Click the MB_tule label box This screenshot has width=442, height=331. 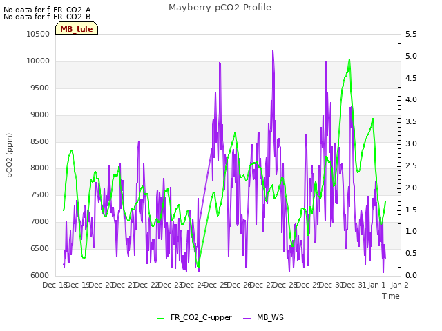click(77, 29)
